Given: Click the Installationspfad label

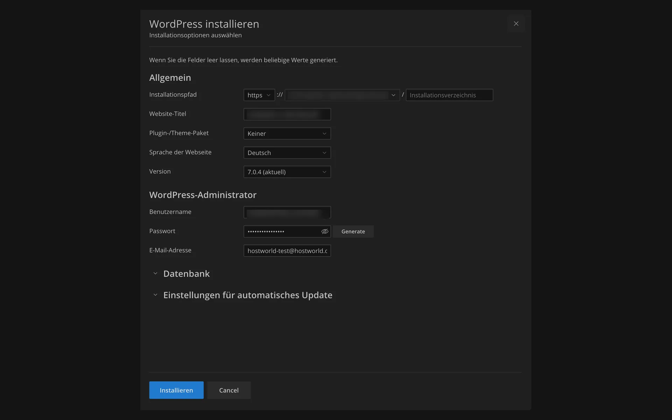Looking at the screenshot, I should (x=173, y=94).
